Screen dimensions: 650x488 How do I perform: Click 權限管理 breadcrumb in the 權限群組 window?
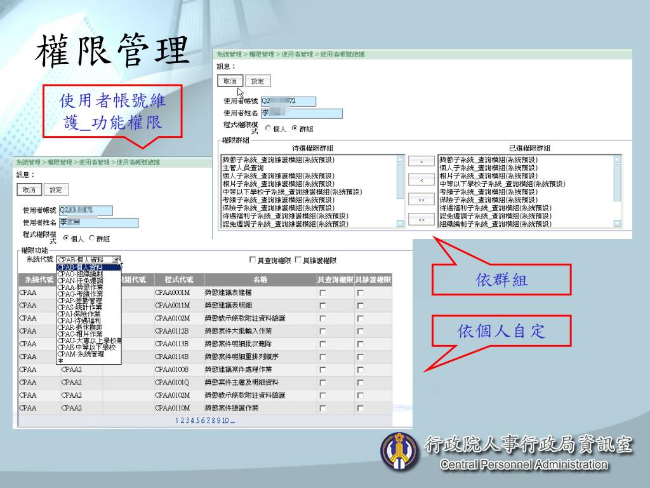[262, 55]
